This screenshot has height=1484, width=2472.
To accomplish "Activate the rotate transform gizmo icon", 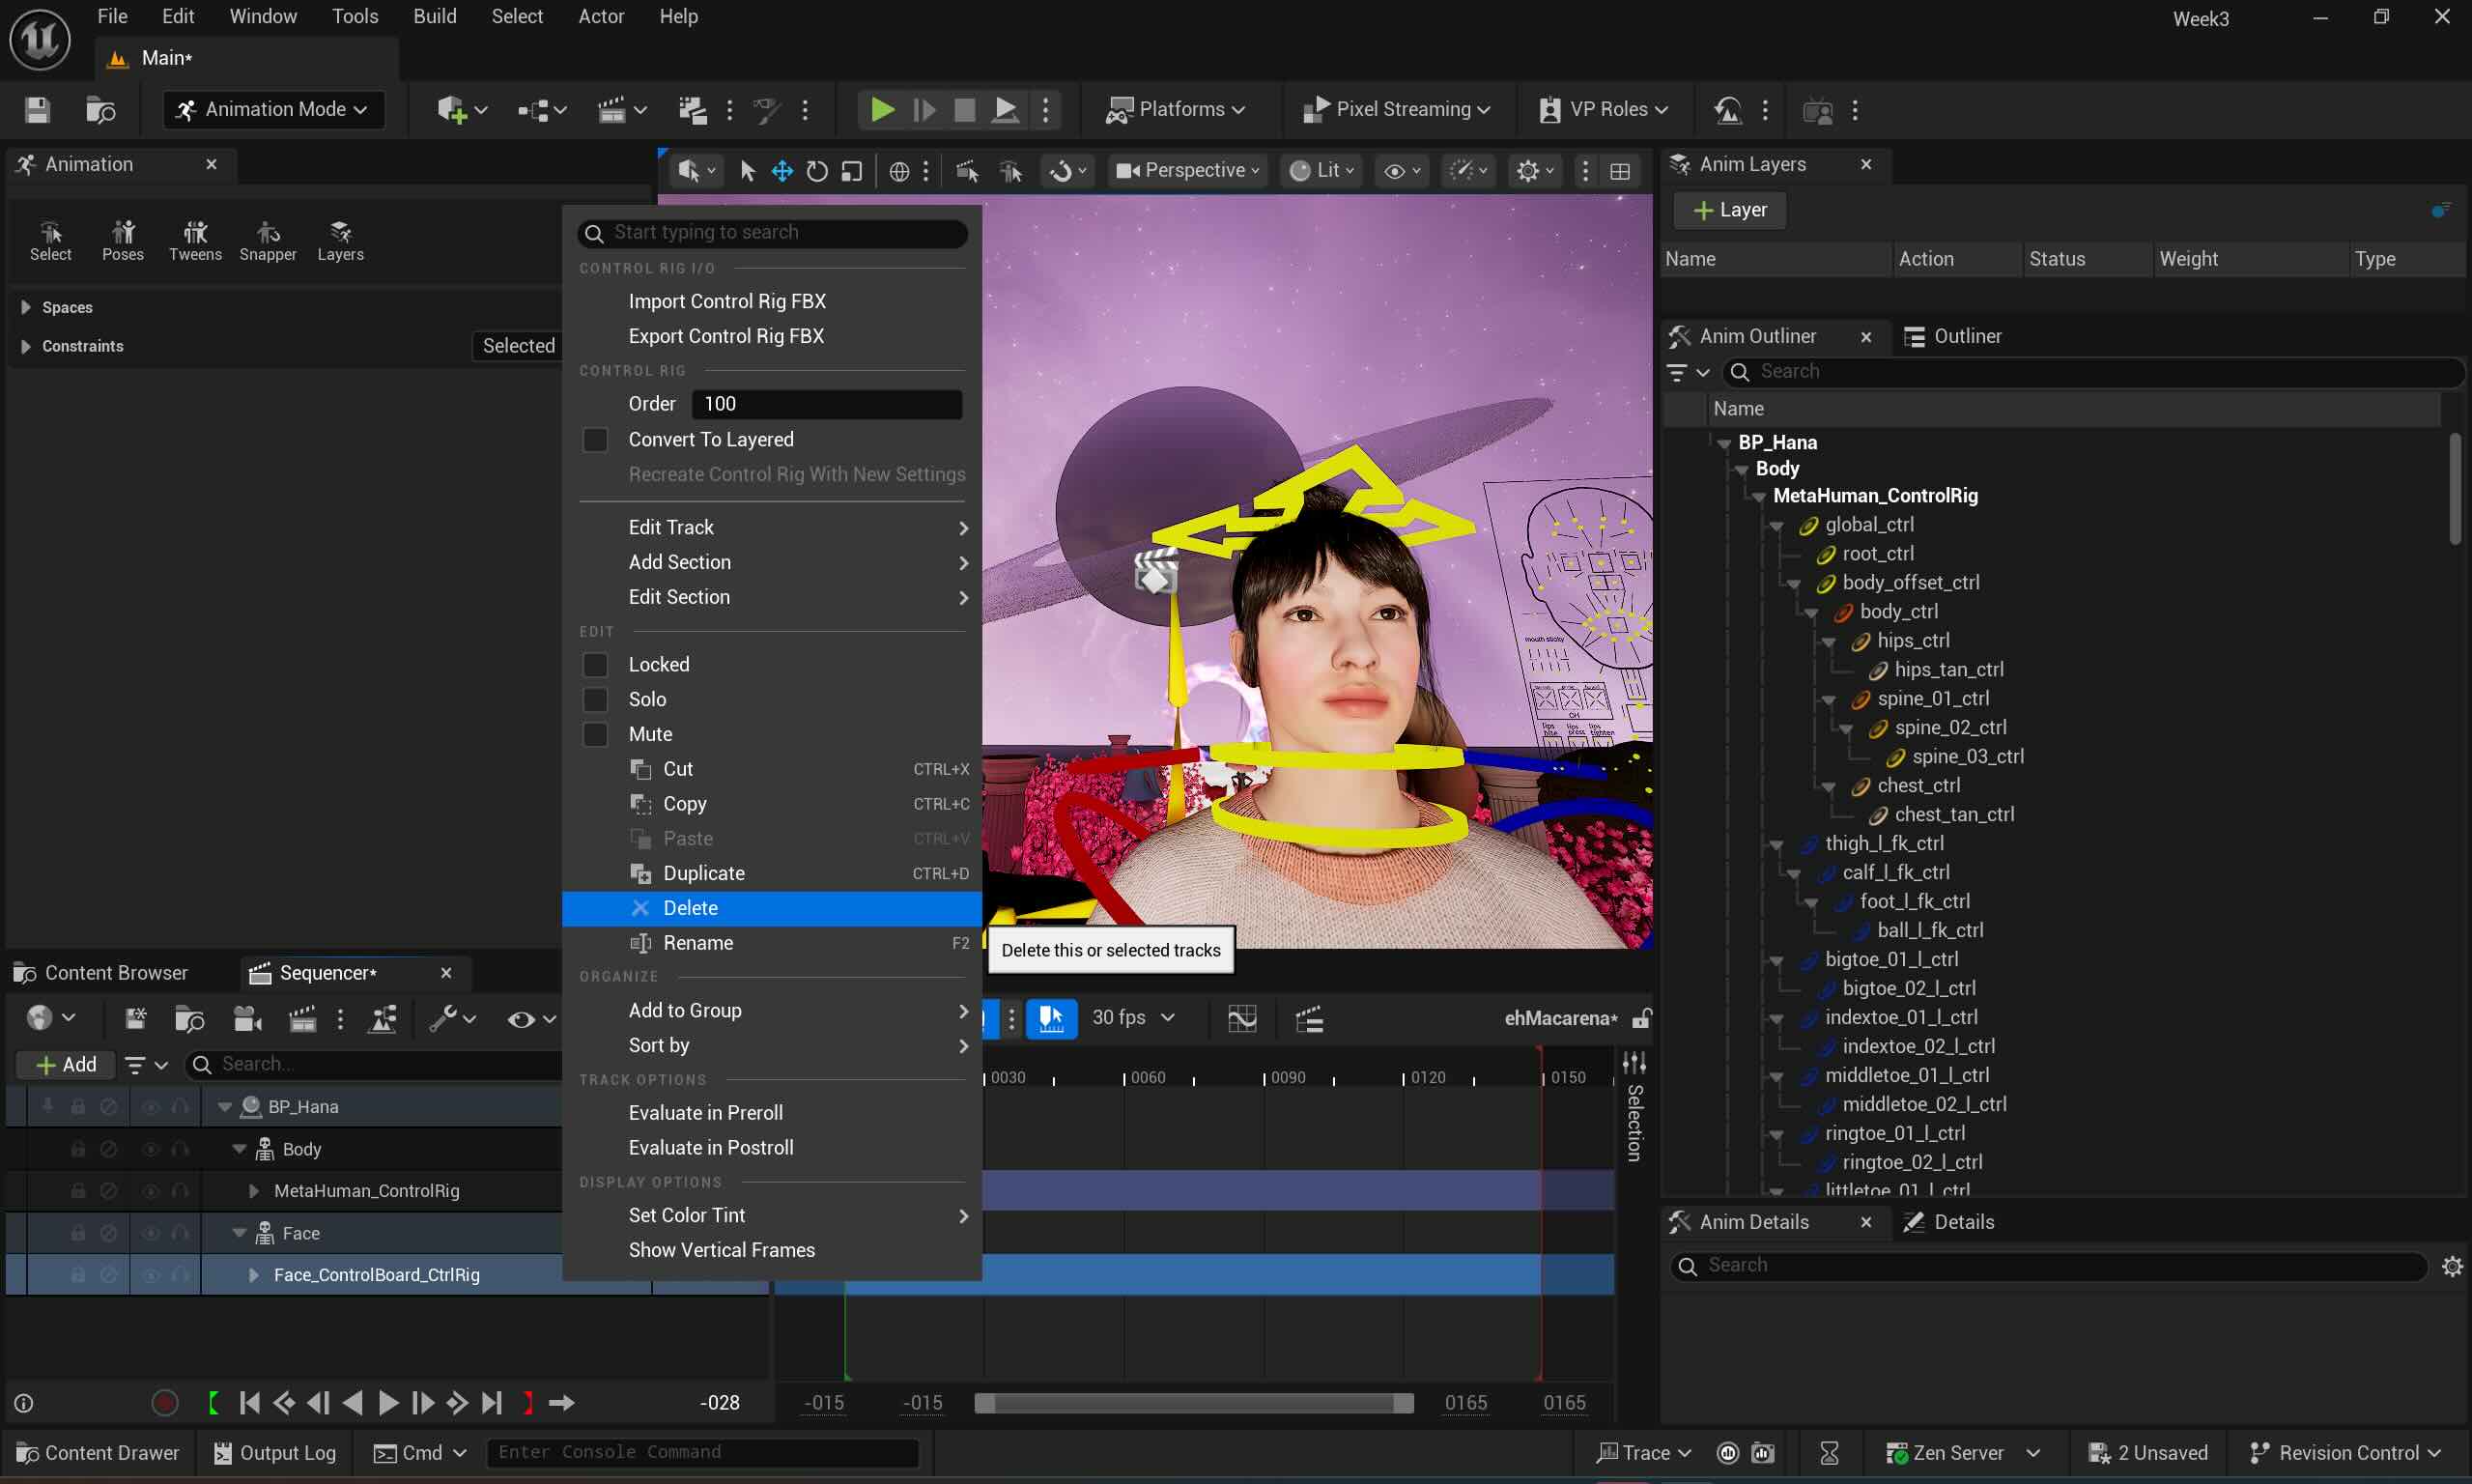I will 816,171.
